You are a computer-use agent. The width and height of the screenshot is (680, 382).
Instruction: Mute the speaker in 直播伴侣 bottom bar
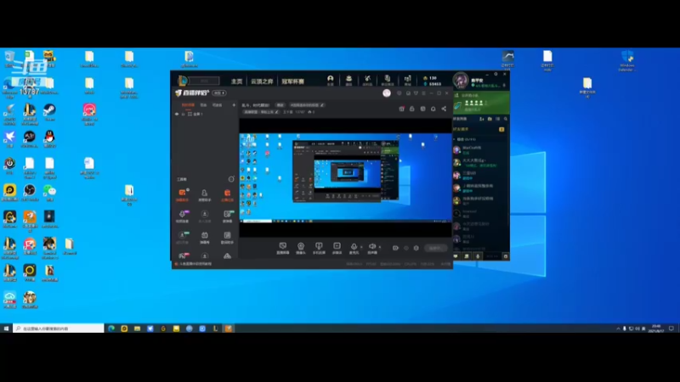click(x=372, y=248)
